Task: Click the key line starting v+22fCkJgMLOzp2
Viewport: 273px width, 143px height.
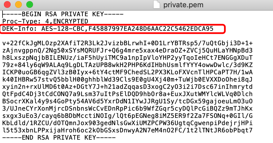Action: pos(128,43)
